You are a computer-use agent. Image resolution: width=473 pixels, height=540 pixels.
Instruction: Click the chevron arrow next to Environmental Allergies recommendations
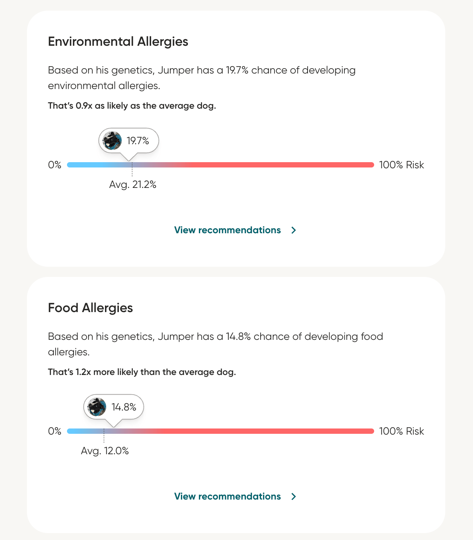click(x=294, y=230)
